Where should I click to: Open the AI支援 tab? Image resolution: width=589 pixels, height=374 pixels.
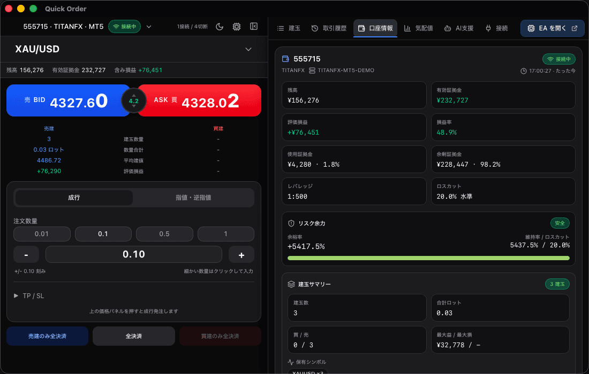[459, 28]
